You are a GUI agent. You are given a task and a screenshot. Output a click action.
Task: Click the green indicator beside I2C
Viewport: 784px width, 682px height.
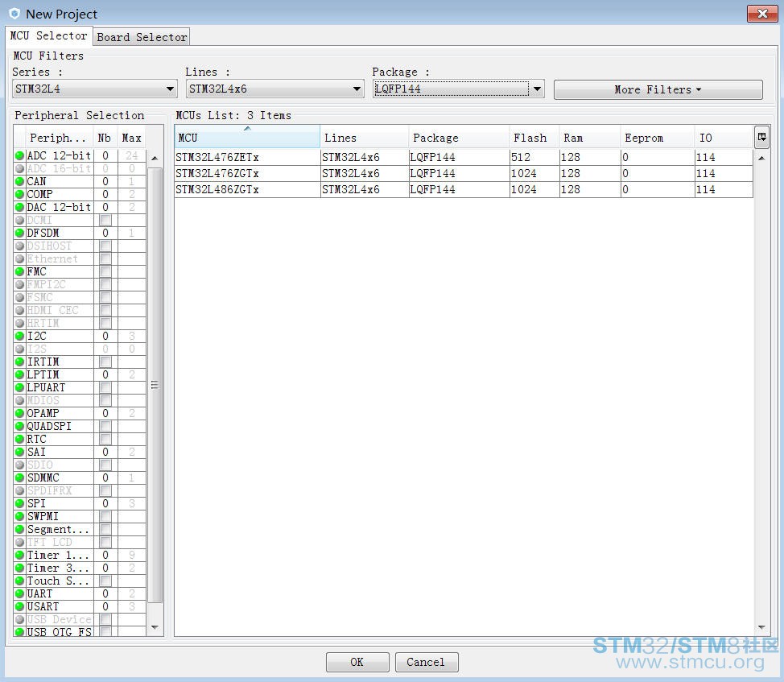(x=19, y=336)
